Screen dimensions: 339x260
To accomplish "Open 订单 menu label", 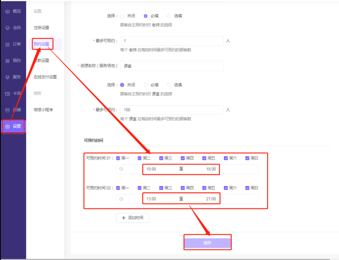I will tap(17, 44).
